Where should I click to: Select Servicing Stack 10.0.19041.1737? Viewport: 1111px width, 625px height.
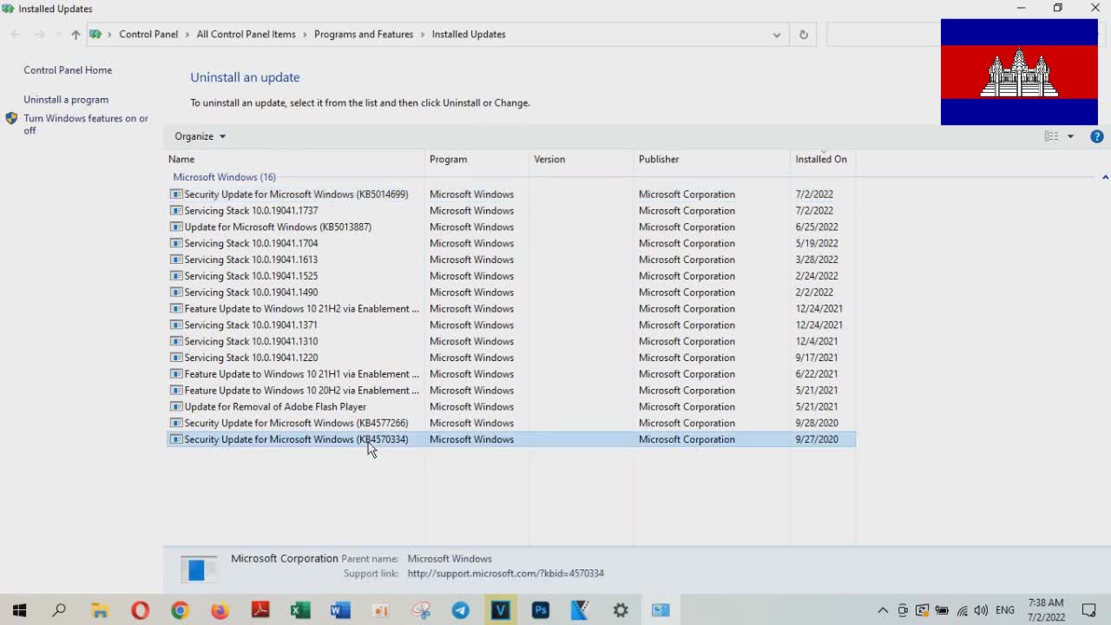point(510,211)
